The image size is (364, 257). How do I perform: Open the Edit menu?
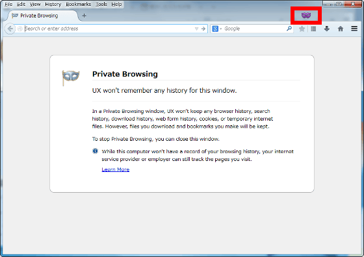click(x=21, y=4)
